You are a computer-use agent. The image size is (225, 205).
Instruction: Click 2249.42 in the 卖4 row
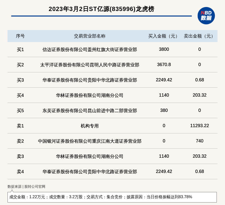click(164, 171)
